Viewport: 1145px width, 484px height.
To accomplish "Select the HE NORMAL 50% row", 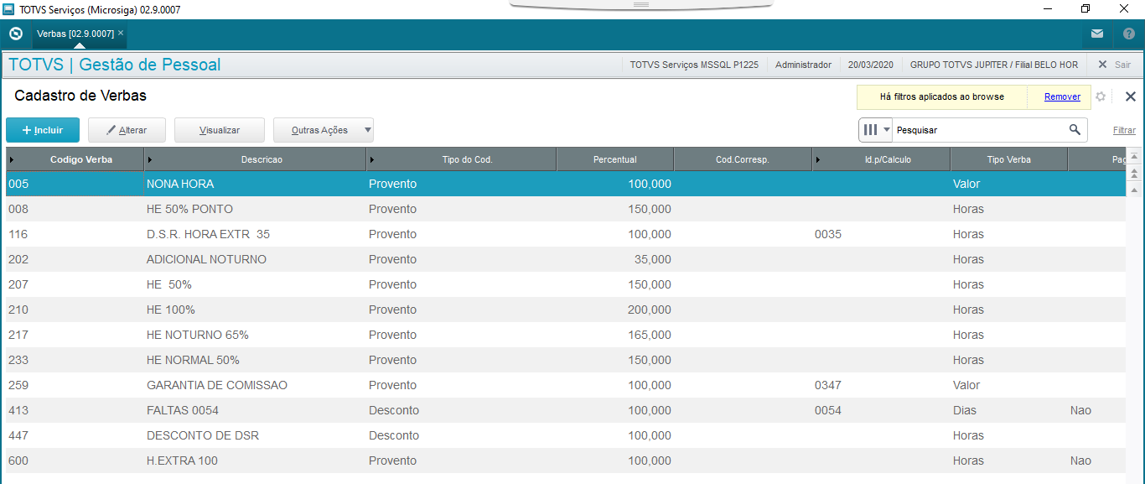I will coord(565,360).
